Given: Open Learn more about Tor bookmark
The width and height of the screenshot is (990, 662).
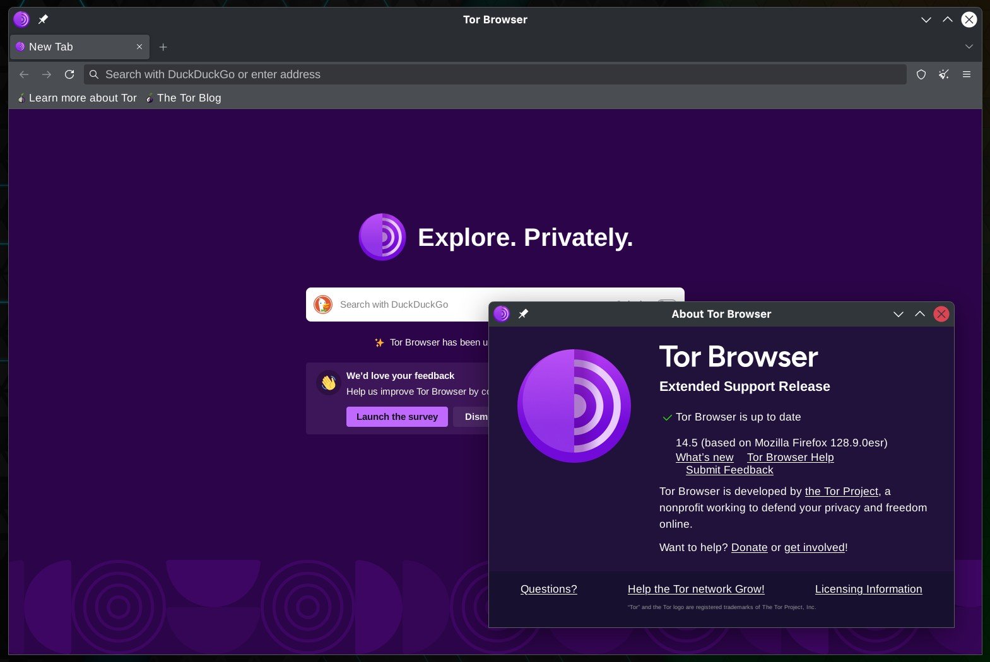Looking at the screenshot, I should coord(77,98).
